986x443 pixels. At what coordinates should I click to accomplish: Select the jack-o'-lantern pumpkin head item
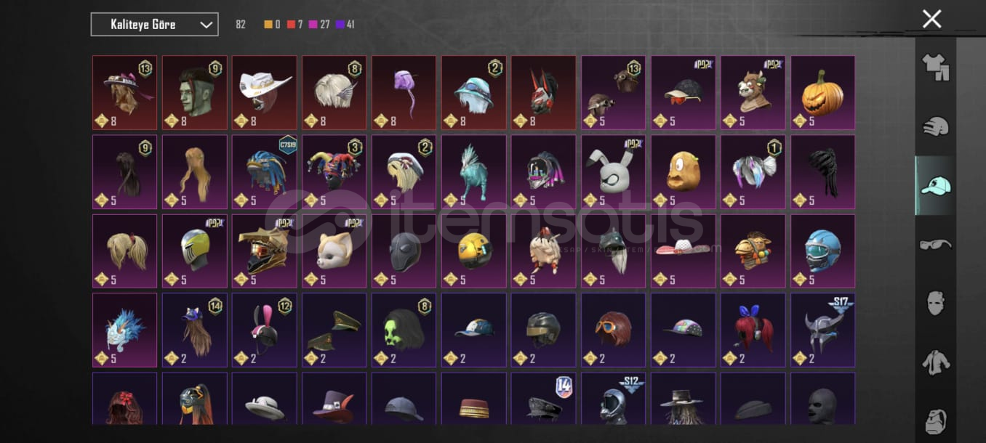pyautogui.click(x=823, y=93)
